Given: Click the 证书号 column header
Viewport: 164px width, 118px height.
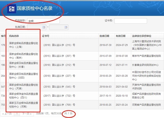Looking at the screenshot, I should (x=46, y=36).
